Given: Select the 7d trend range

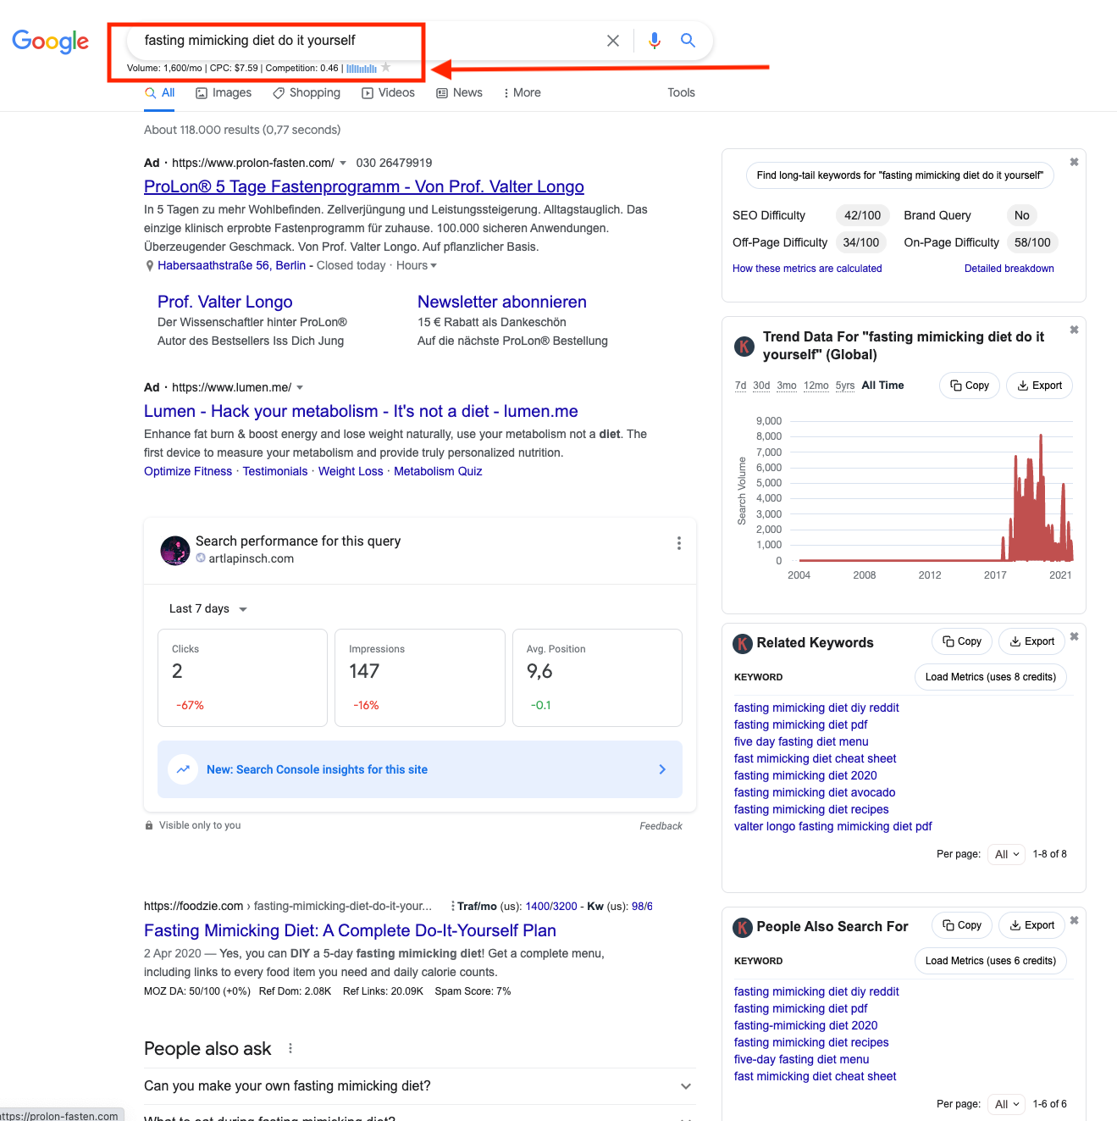Looking at the screenshot, I should (741, 386).
